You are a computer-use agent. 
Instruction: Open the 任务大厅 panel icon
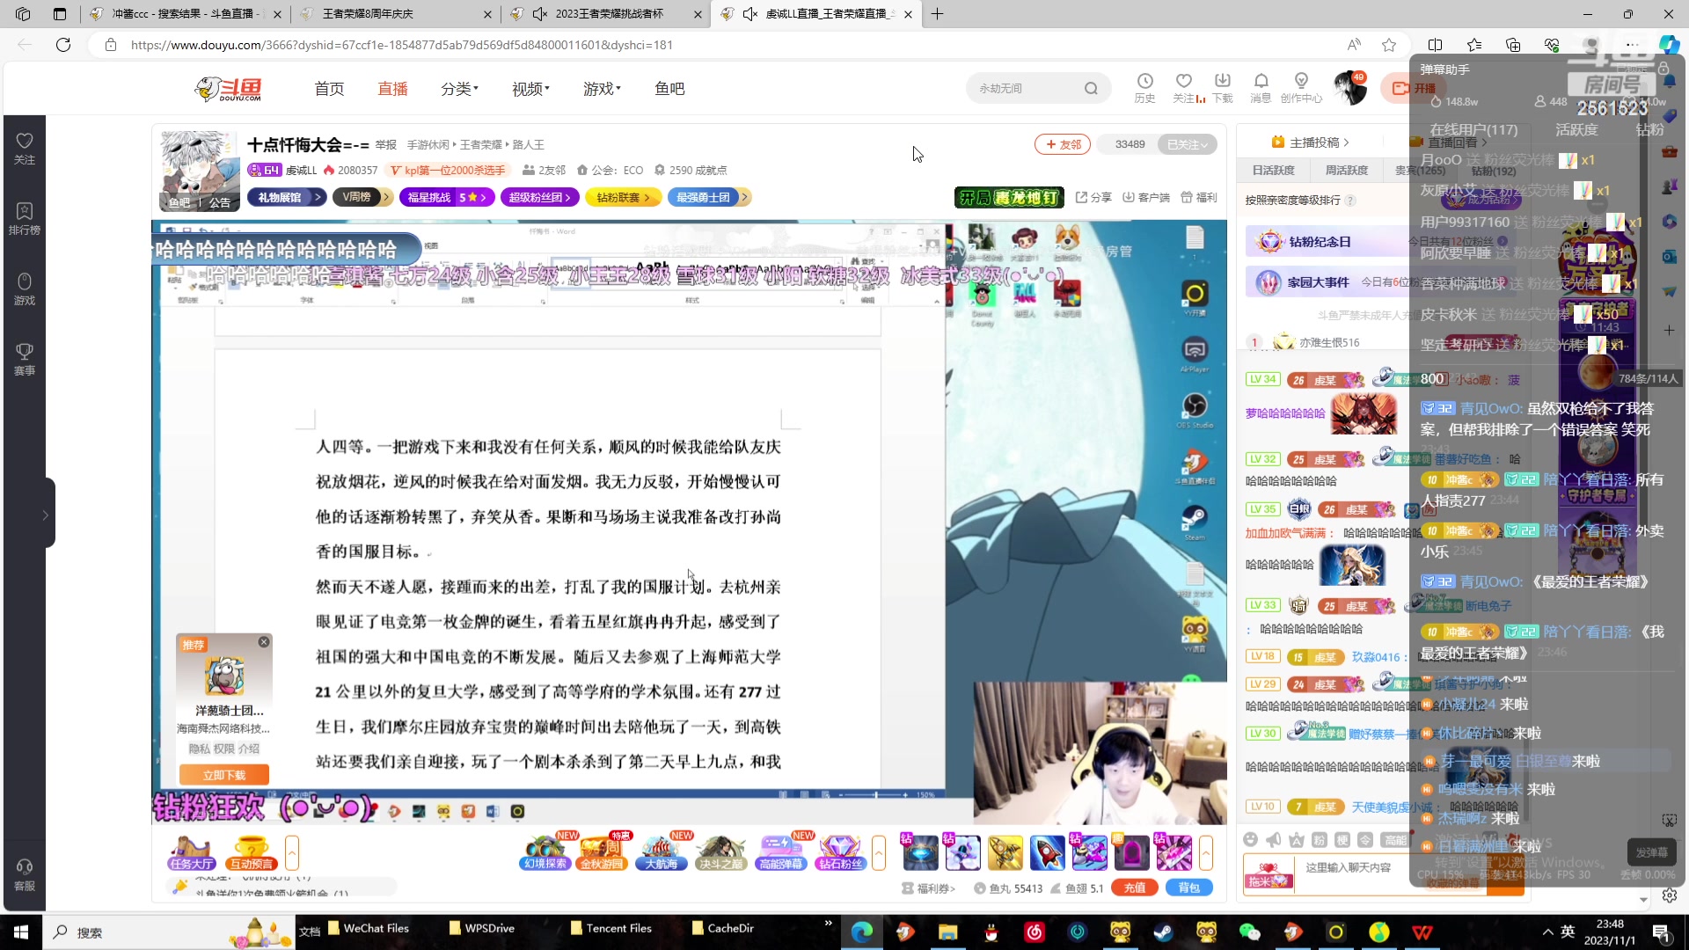click(x=190, y=851)
